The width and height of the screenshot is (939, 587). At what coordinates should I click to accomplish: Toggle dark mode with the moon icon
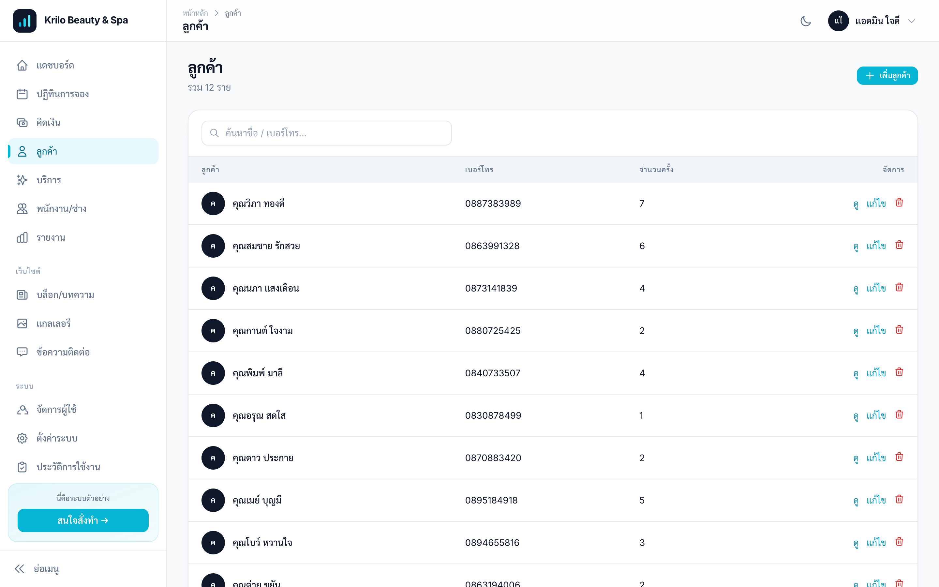(806, 21)
